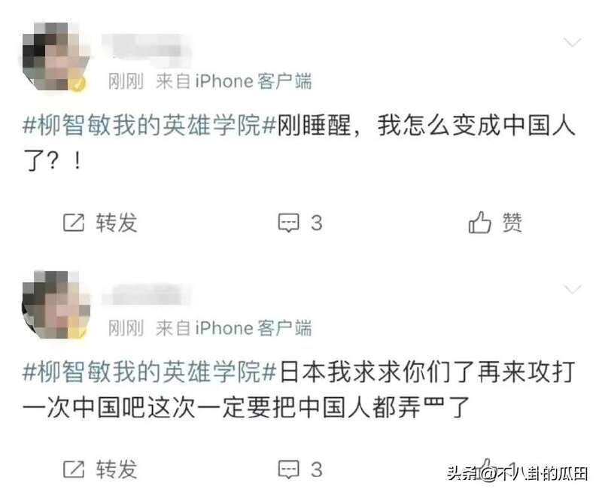Expand the first post's options chevron
The image size is (602, 495).
[572, 42]
